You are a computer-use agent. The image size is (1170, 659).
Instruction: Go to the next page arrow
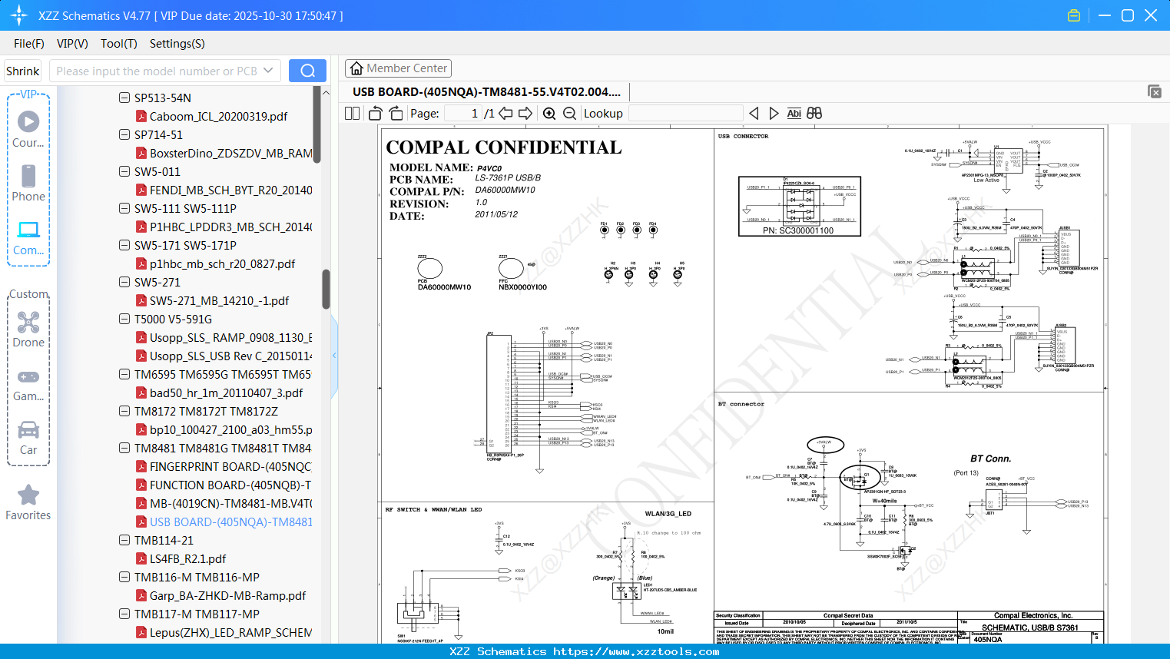coord(525,113)
